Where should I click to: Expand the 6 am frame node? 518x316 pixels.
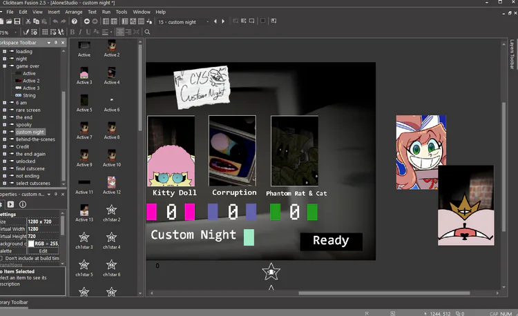pyautogui.click(x=4, y=103)
